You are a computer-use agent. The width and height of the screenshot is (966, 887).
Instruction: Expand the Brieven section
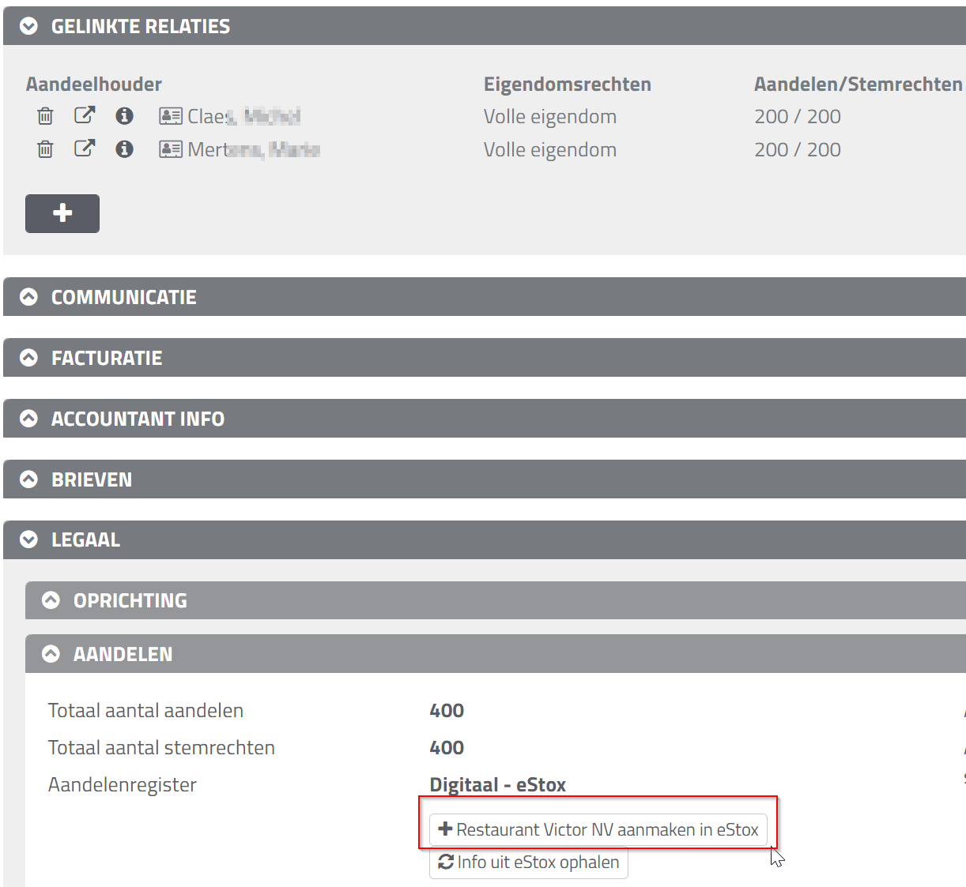tap(29, 479)
